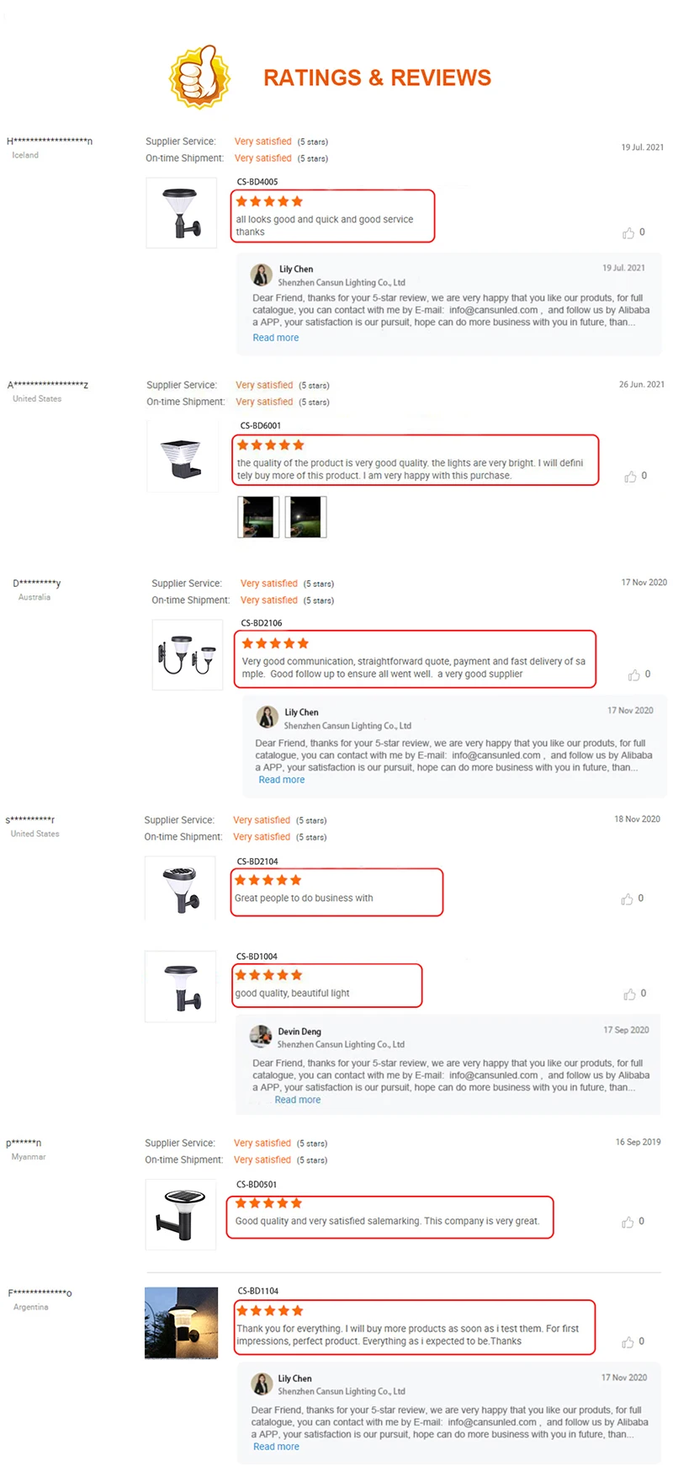Like the 'Great people to do business with' review
The height and width of the screenshot is (1482, 673).
coord(627,899)
